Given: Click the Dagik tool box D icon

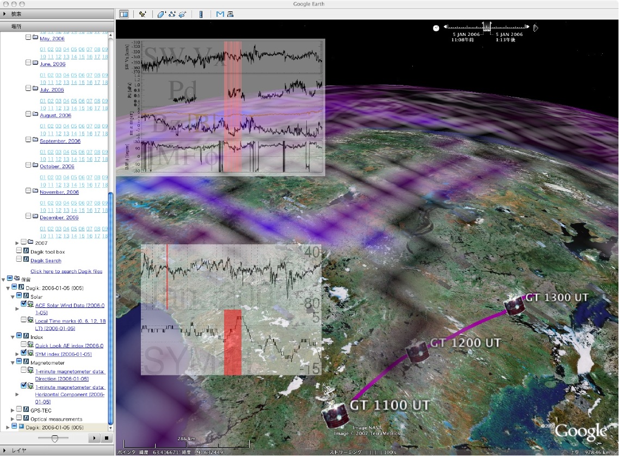Looking at the screenshot, I should pyautogui.click(x=26, y=251).
